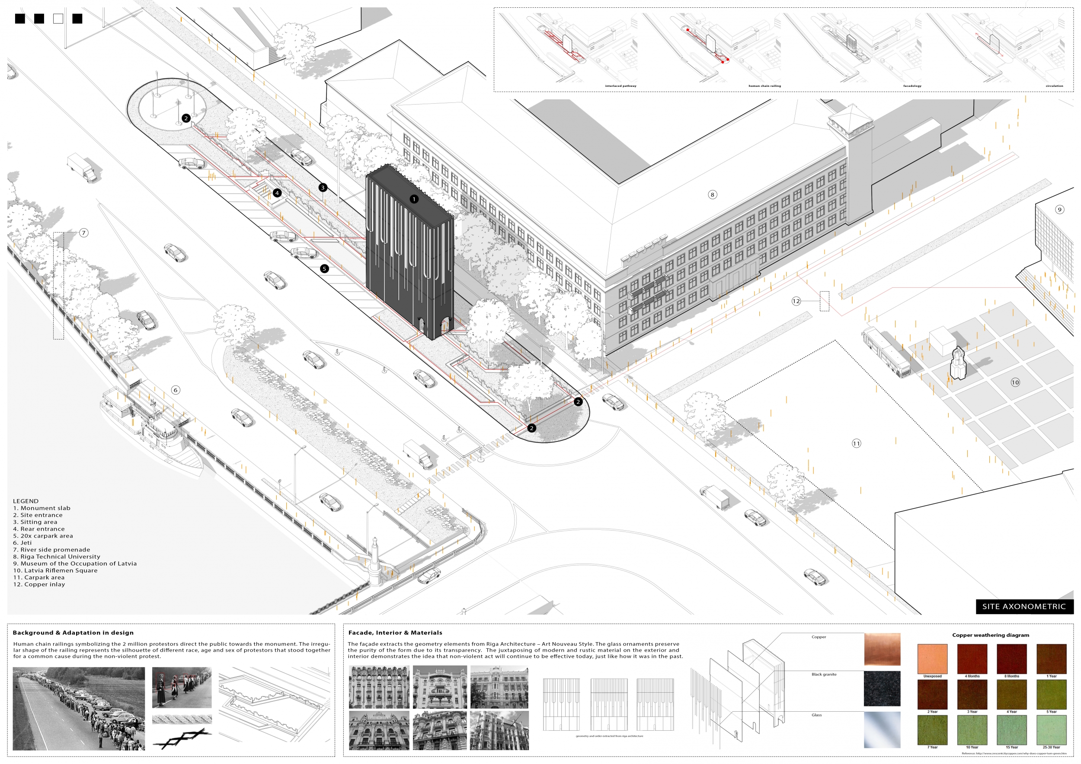
Task: Click legend entry '9. Museum of the Occupation of Latvia'
Action: click(x=75, y=563)
